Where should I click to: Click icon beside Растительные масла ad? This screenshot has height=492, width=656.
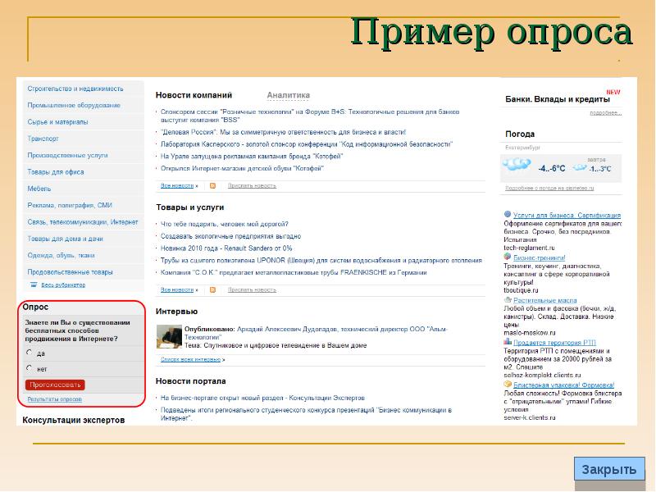508,300
